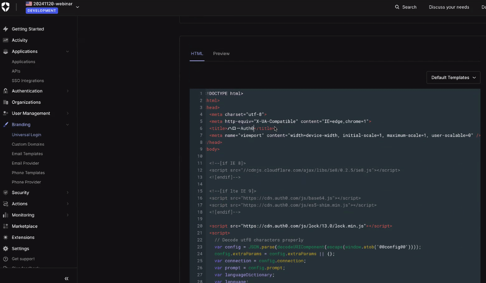Click the Activity chart icon
Viewport: 486px width, 283px height.
click(6, 40)
